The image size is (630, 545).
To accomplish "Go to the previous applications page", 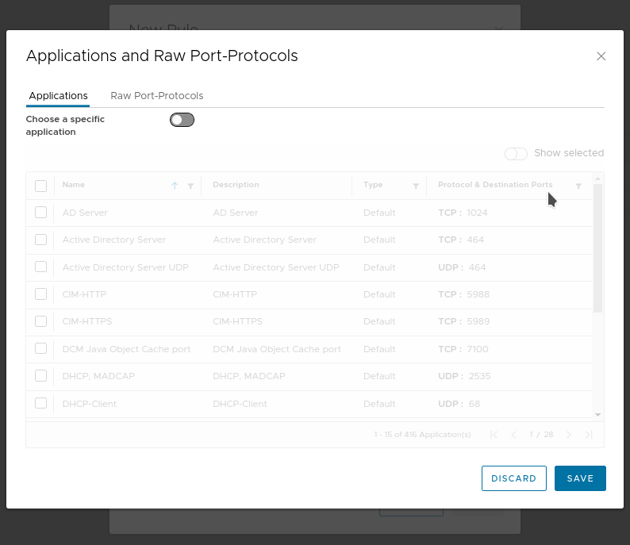I will (x=513, y=435).
